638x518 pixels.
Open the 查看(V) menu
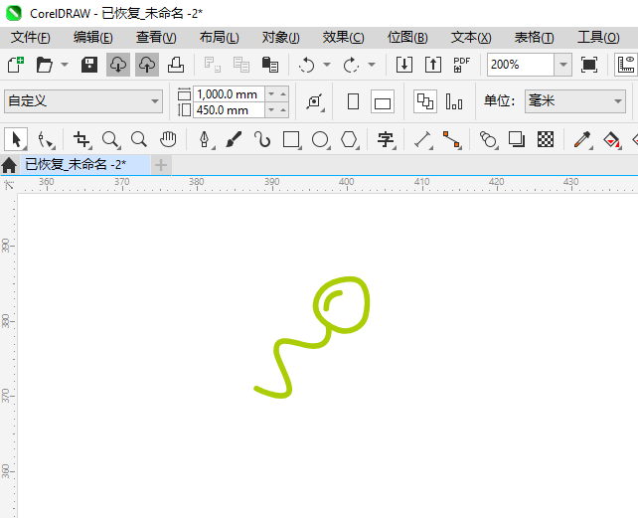(156, 38)
